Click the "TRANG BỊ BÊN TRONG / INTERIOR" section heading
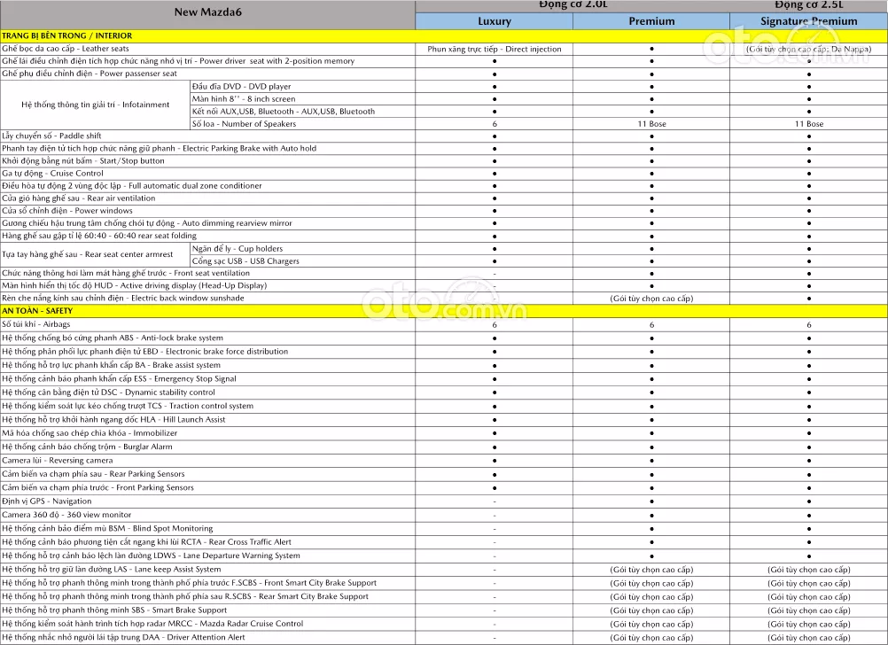 (x=66, y=35)
